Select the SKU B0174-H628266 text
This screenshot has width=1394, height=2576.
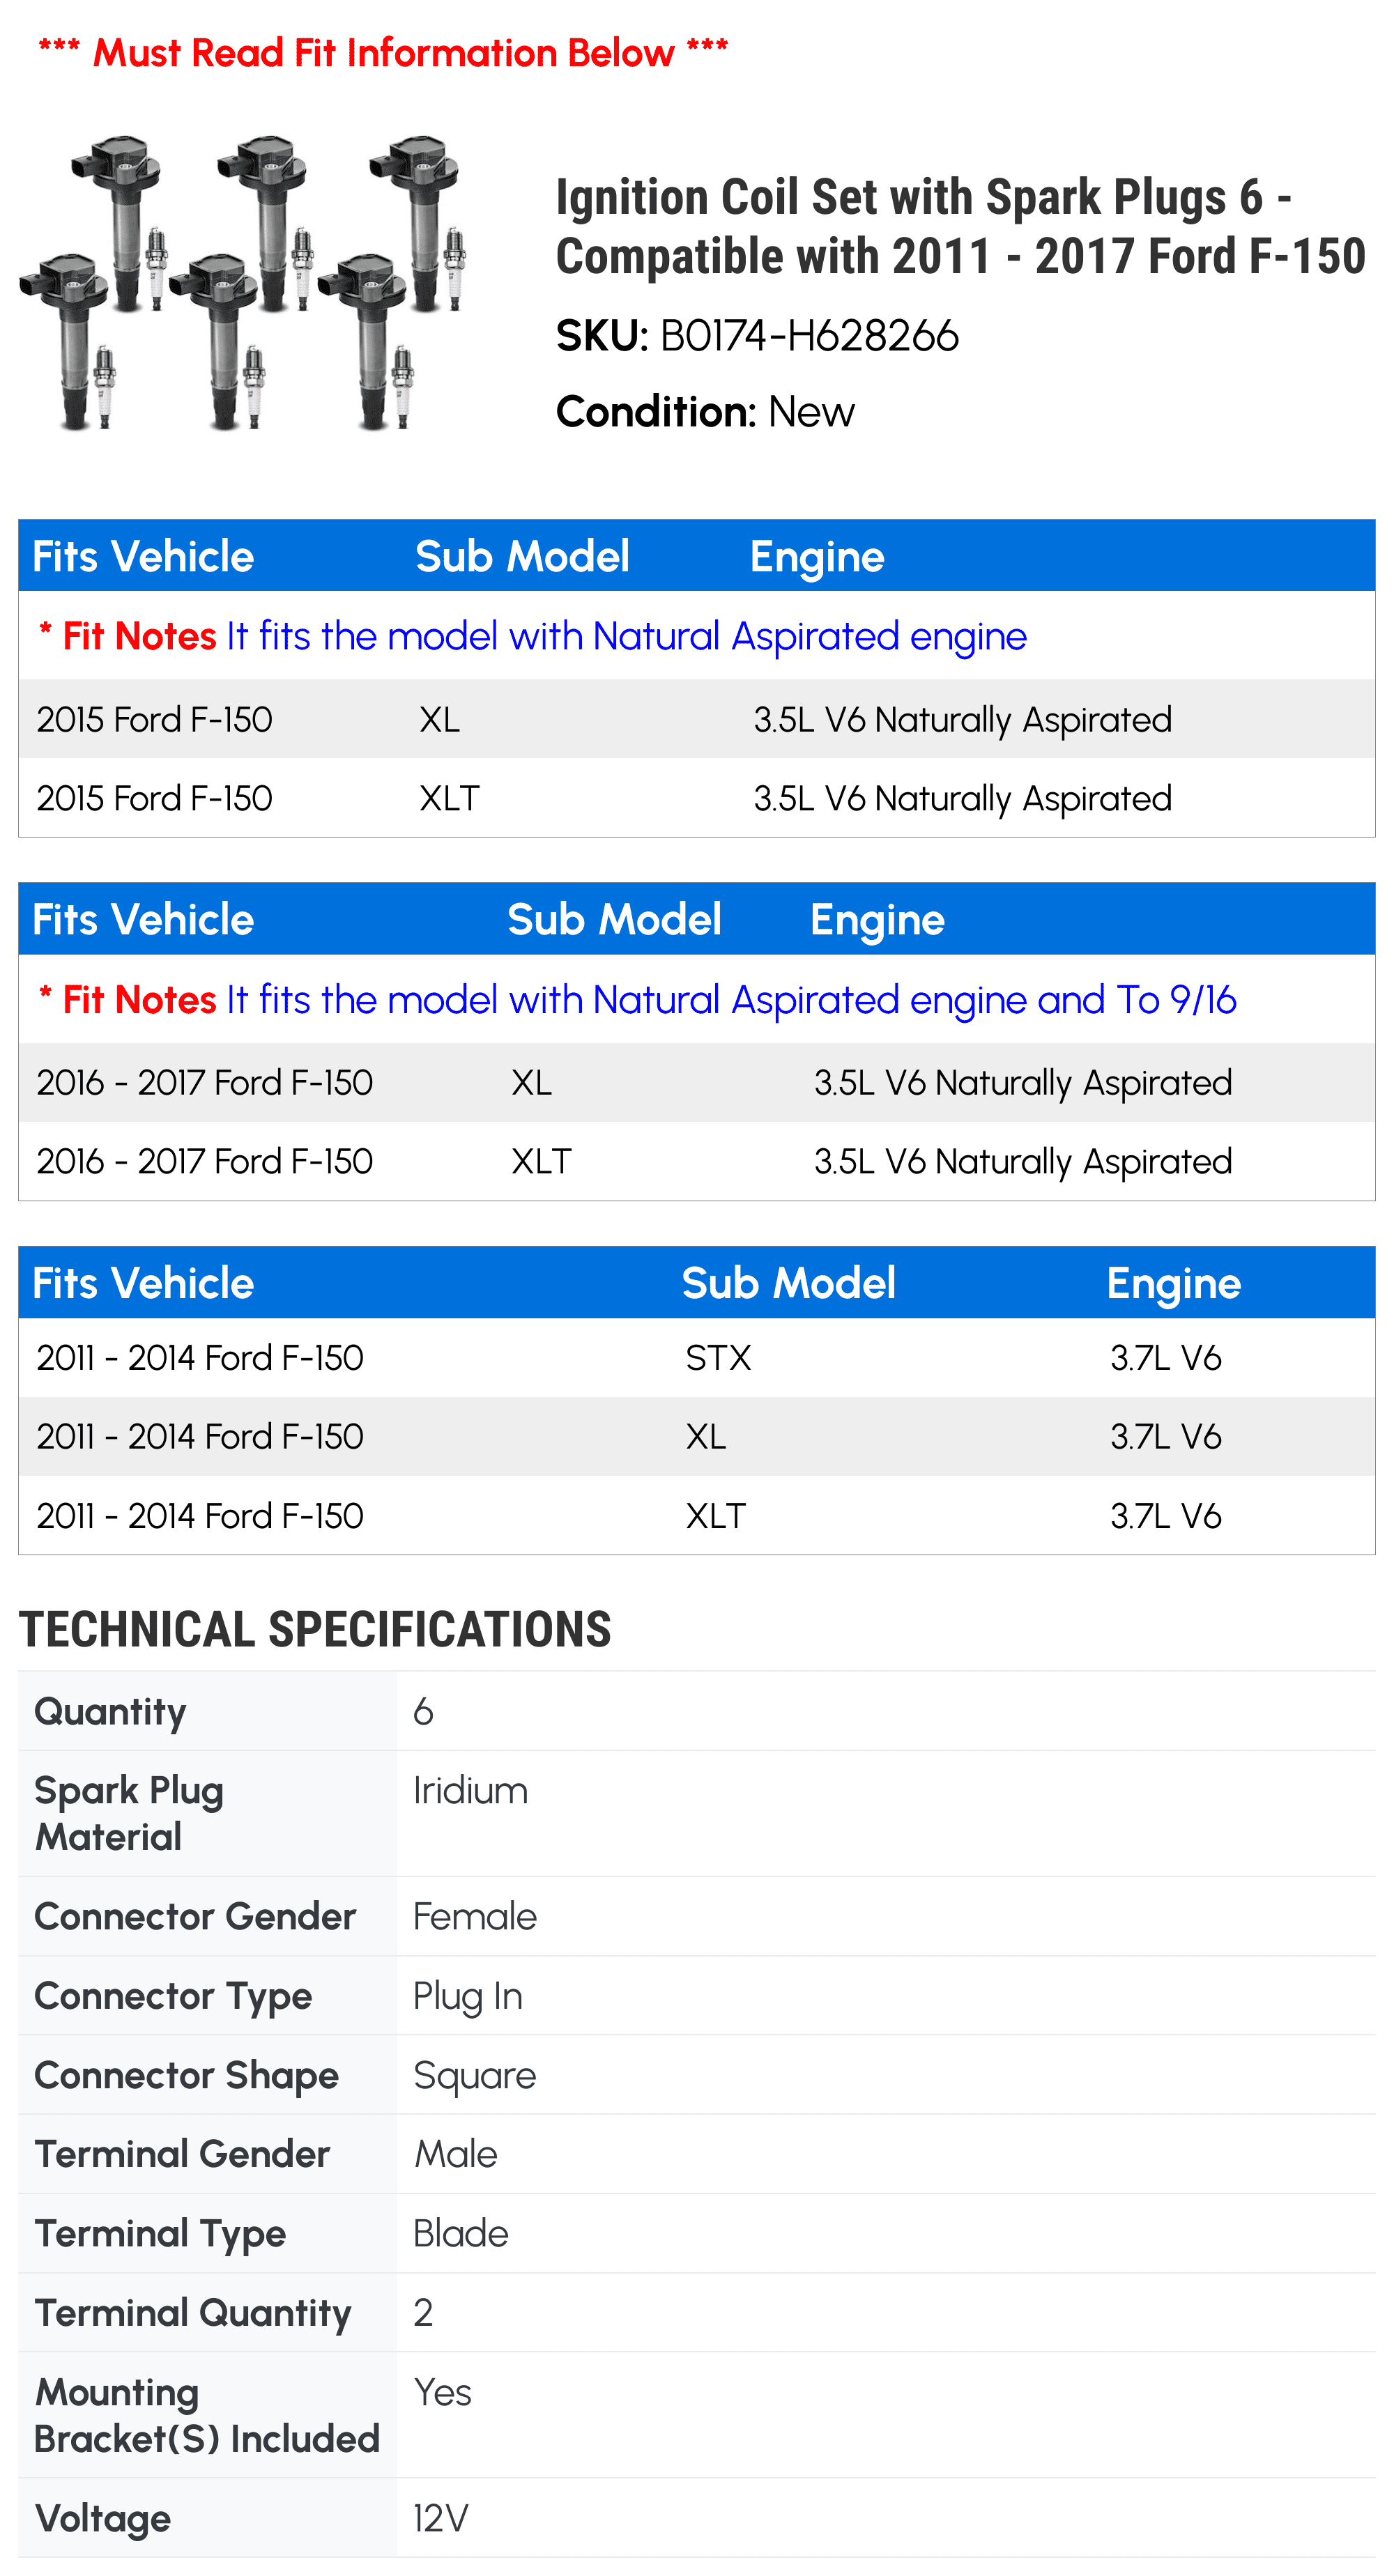pos(757,336)
